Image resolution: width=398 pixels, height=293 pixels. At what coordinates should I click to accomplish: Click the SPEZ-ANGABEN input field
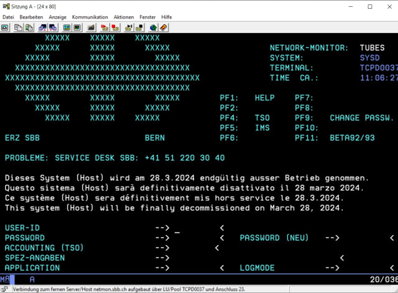tap(256, 258)
